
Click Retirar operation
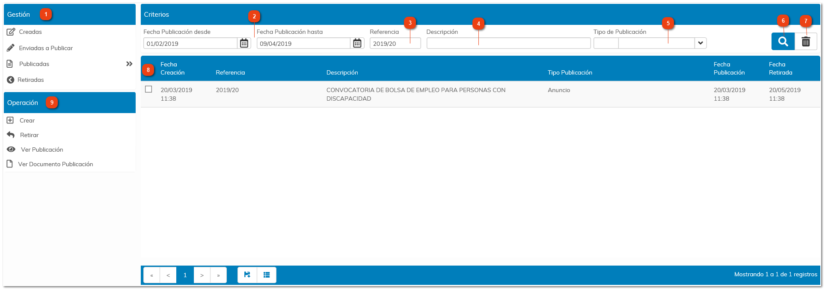click(29, 135)
